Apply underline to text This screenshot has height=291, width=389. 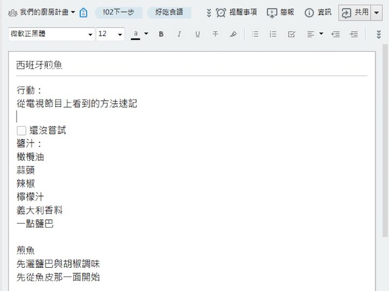tap(197, 34)
